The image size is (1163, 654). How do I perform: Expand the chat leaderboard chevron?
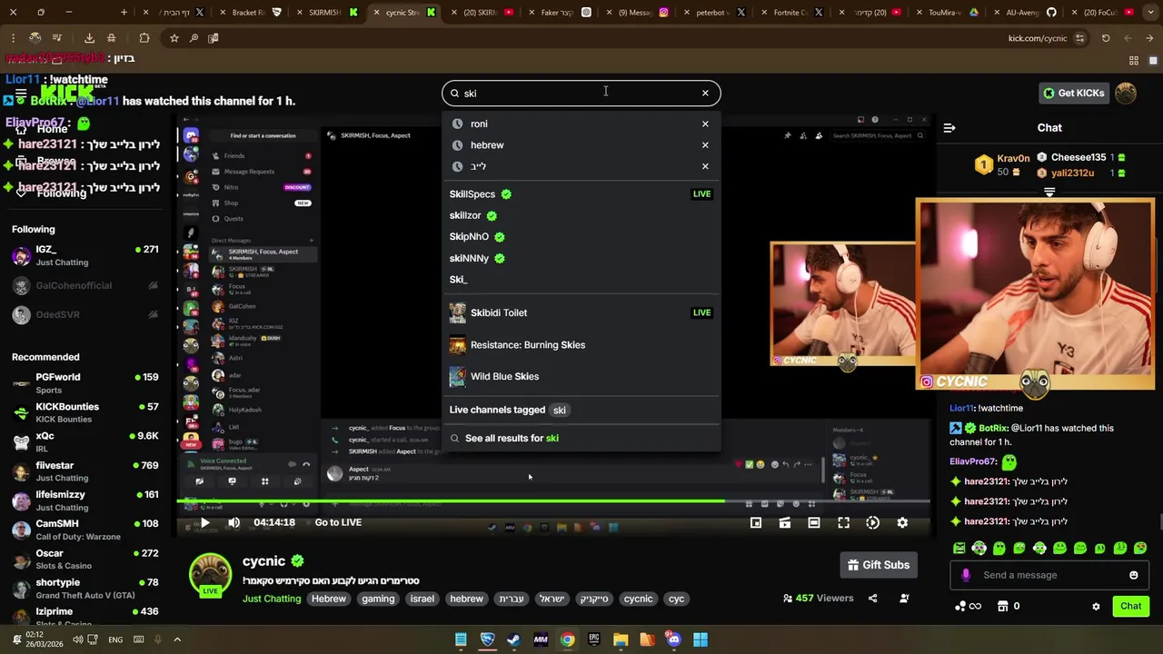[1049, 193]
